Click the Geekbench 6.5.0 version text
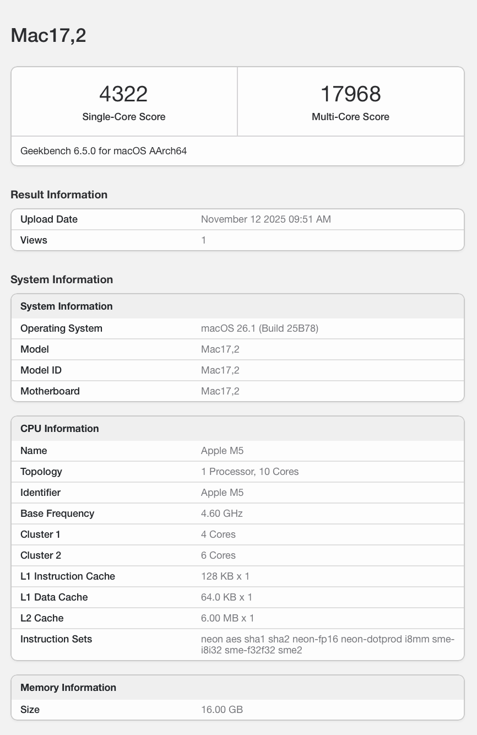This screenshot has width=477, height=735. (104, 150)
